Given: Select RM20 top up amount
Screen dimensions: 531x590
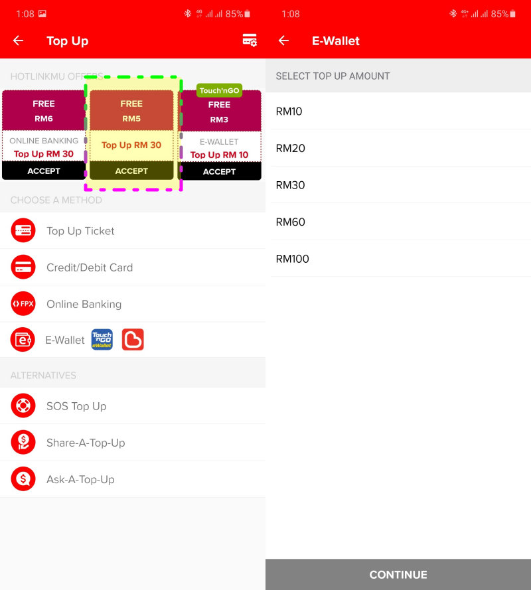Looking at the screenshot, I should (398, 148).
